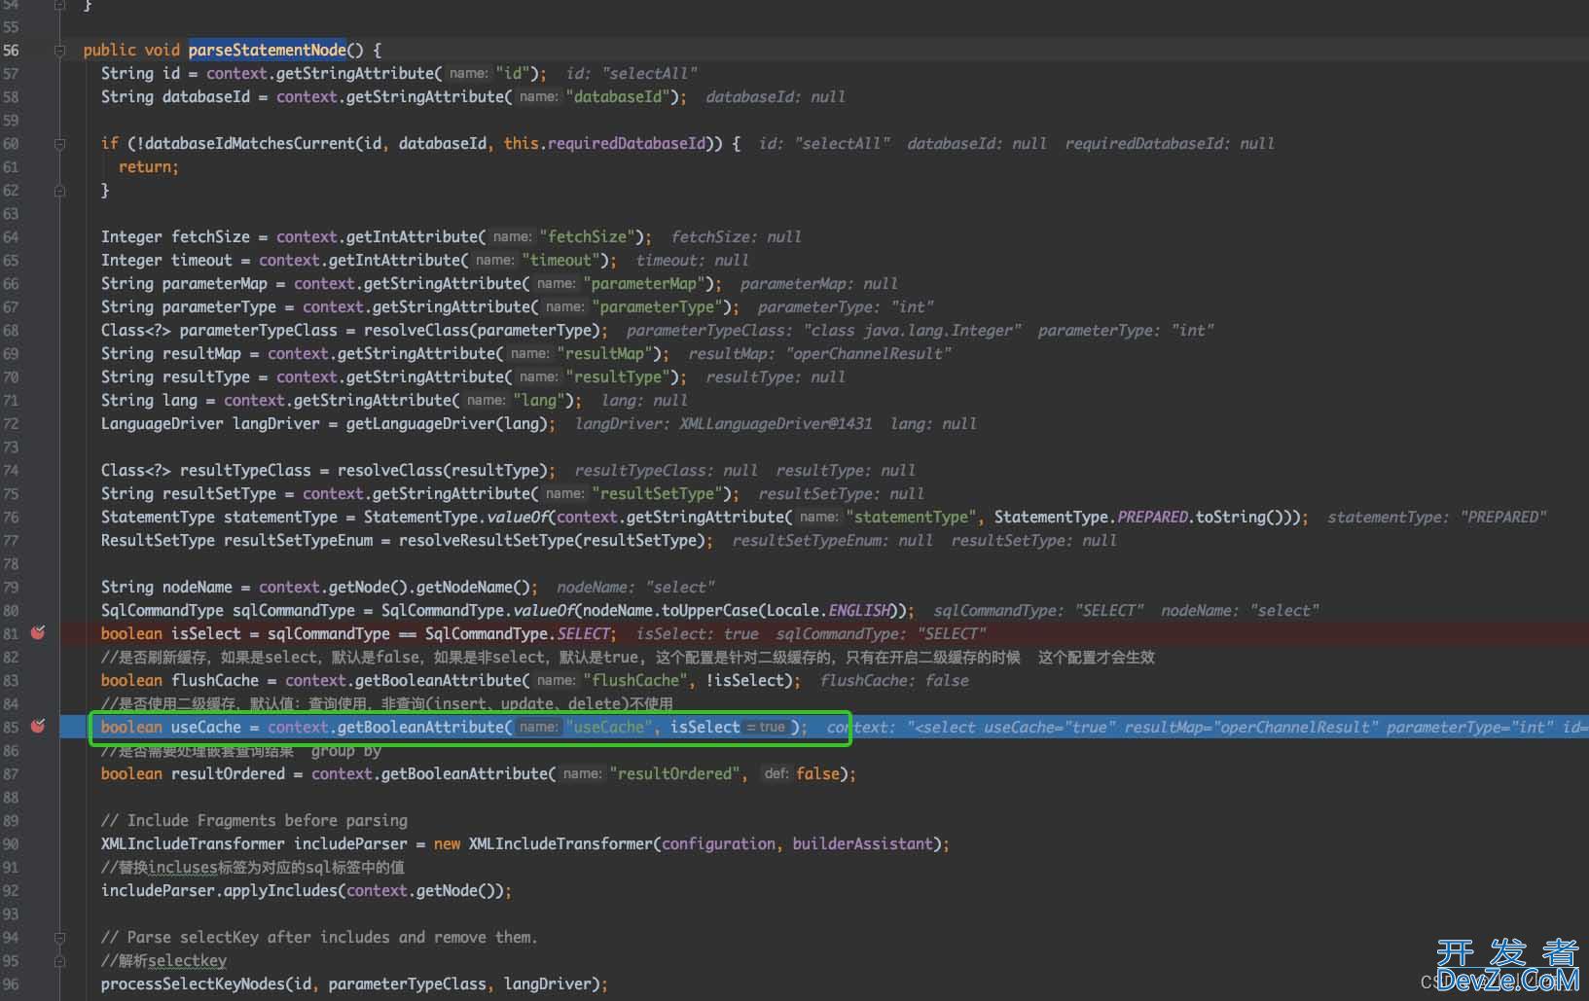Viewport: 1589px width, 1001px height.
Task: Collapse the if block at line 60
Action: (59, 143)
